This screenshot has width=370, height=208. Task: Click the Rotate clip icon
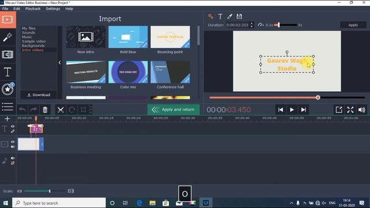pos(72,110)
